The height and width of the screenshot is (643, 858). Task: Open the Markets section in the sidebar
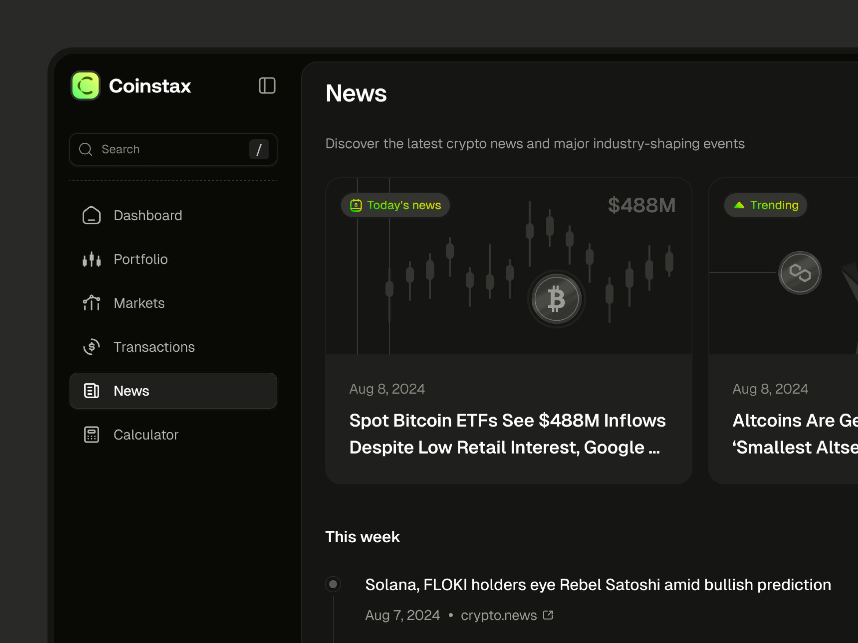(x=139, y=303)
